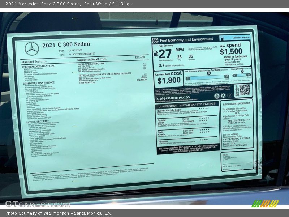Click the 3.7 gallons per 100 miles value
289x217 pixels.
[x=161, y=65]
